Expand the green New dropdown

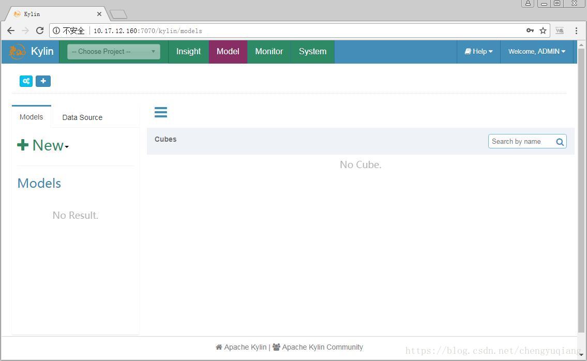click(43, 145)
